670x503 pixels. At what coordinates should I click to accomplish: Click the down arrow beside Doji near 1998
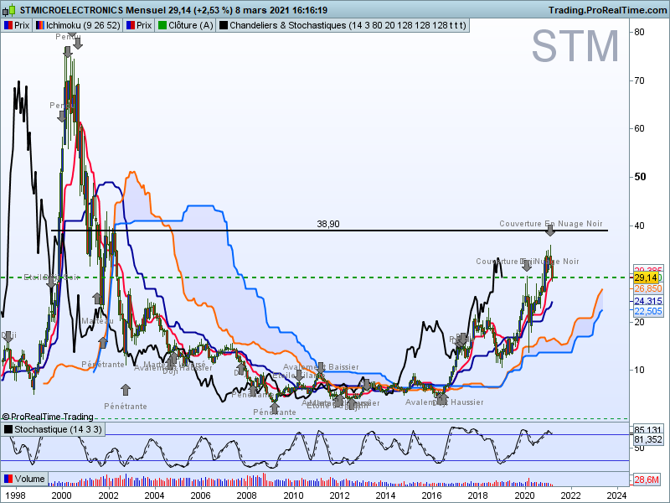click(8, 337)
